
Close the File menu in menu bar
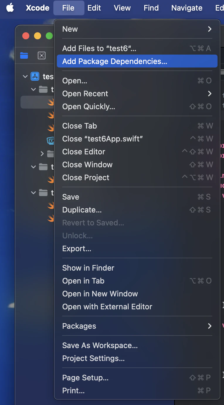point(68,8)
